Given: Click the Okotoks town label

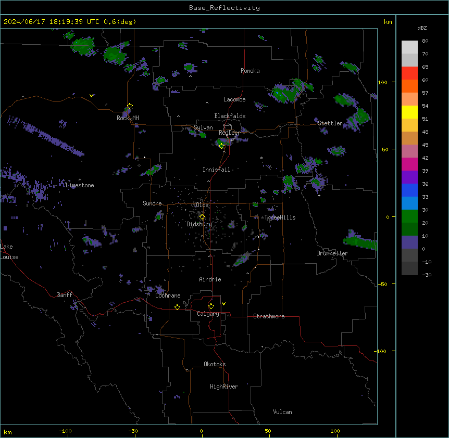Looking at the screenshot, I should click(x=215, y=364).
